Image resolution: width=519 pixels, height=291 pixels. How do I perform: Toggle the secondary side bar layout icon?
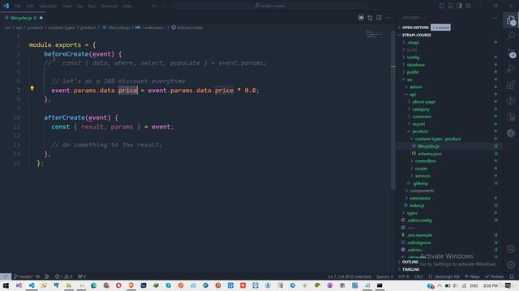[460, 6]
